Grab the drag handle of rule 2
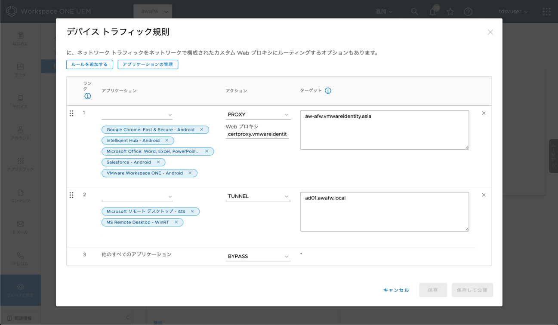558x325 pixels. point(71,195)
